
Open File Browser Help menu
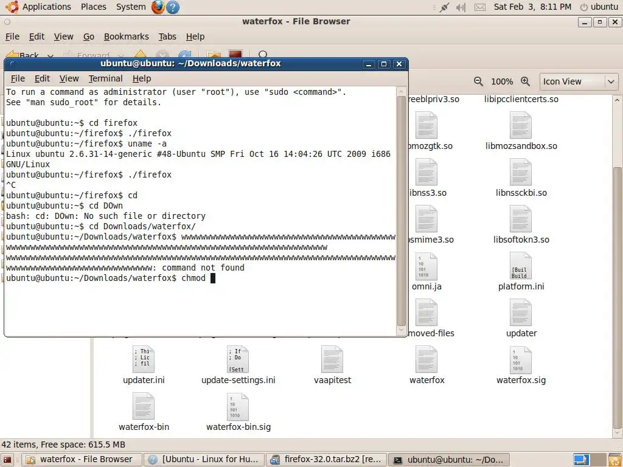[195, 36]
